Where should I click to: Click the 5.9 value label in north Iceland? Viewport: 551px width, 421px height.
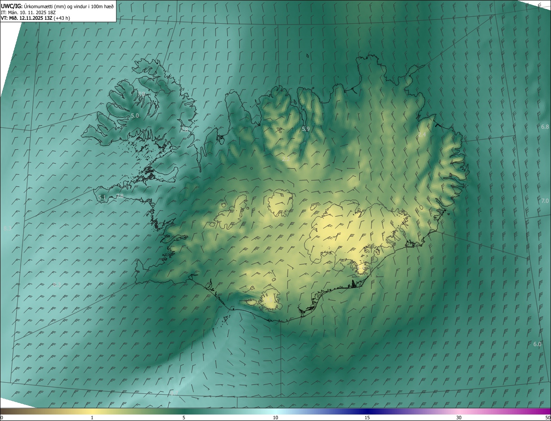[x=306, y=129]
